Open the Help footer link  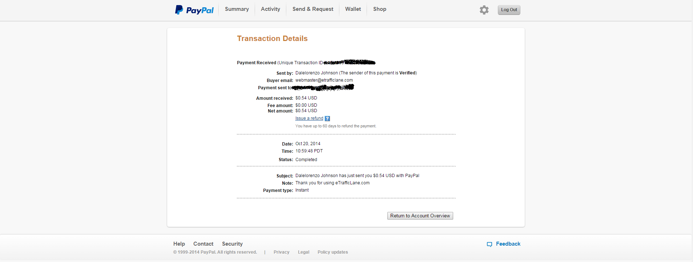[179, 244]
